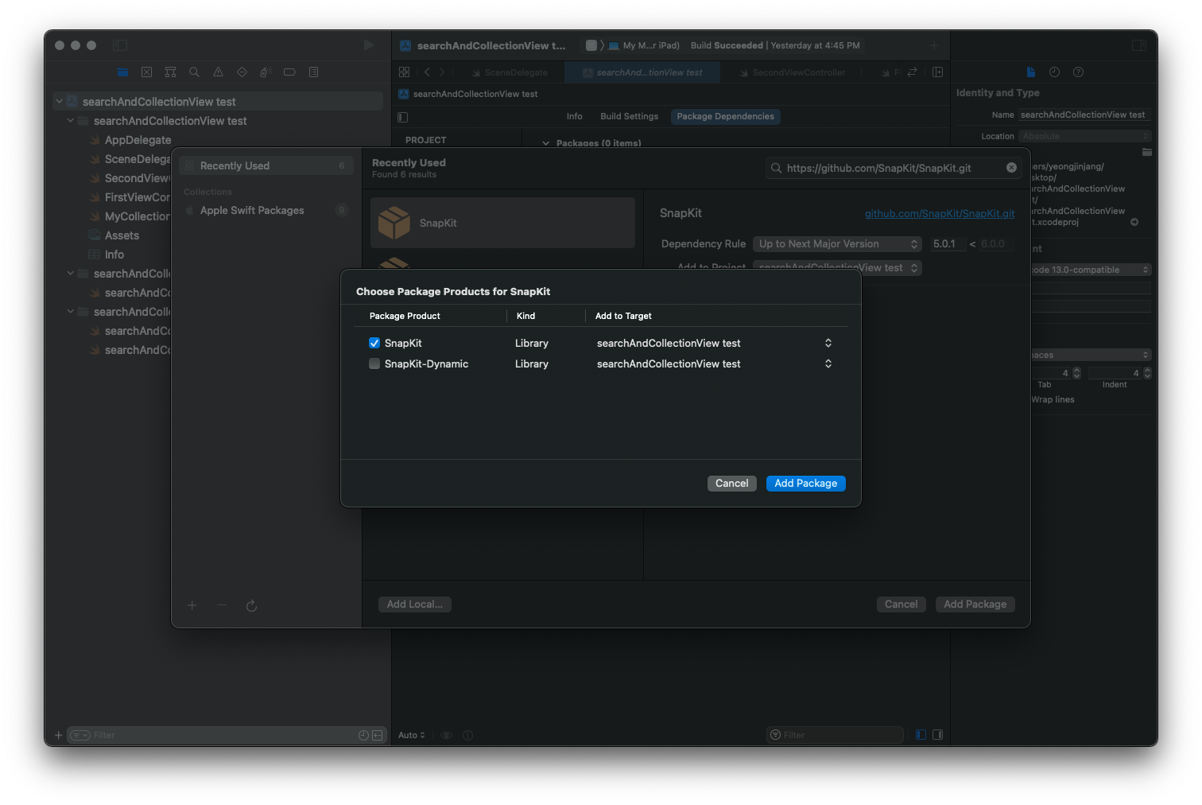Toggle the project outline sidebar icon
This screenshot has height=805, width=1202.
tap(403, 117)
